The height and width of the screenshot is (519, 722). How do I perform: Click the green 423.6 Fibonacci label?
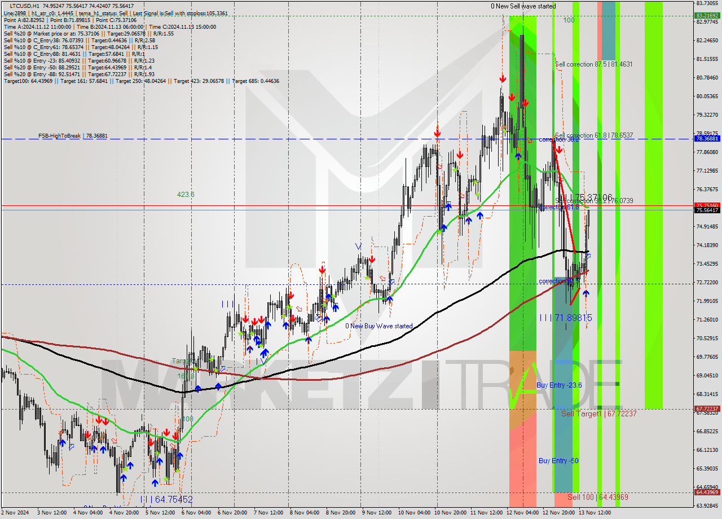(x=186, y=194)
